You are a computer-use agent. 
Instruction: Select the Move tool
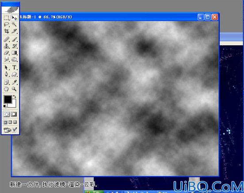tap(14, 18)
